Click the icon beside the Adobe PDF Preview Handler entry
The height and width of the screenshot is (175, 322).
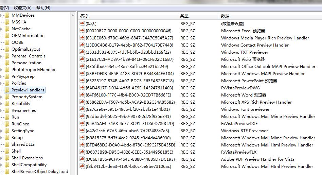[x=82, y=159]
